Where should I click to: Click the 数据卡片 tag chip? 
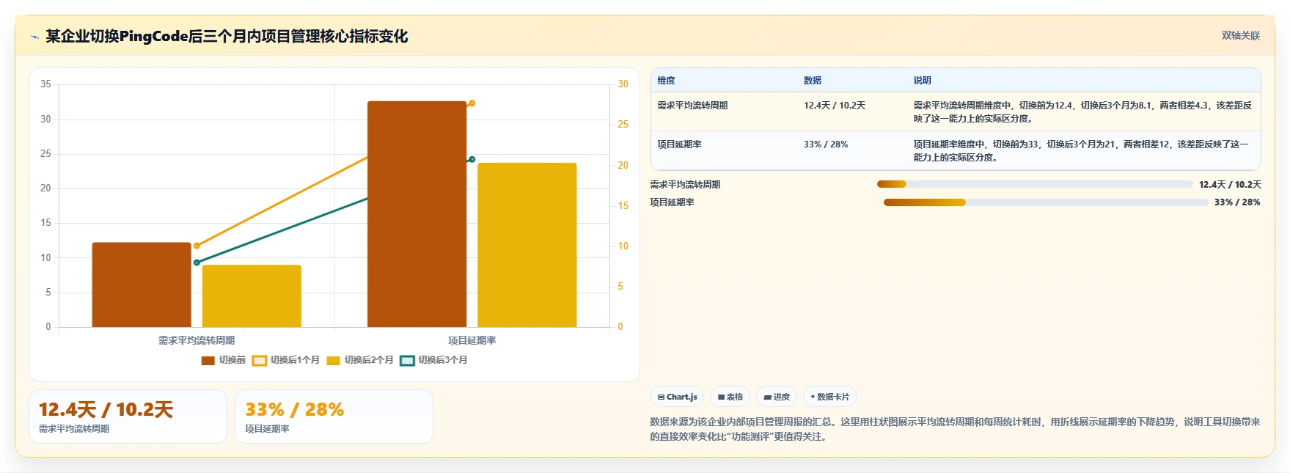coord(829,397)
